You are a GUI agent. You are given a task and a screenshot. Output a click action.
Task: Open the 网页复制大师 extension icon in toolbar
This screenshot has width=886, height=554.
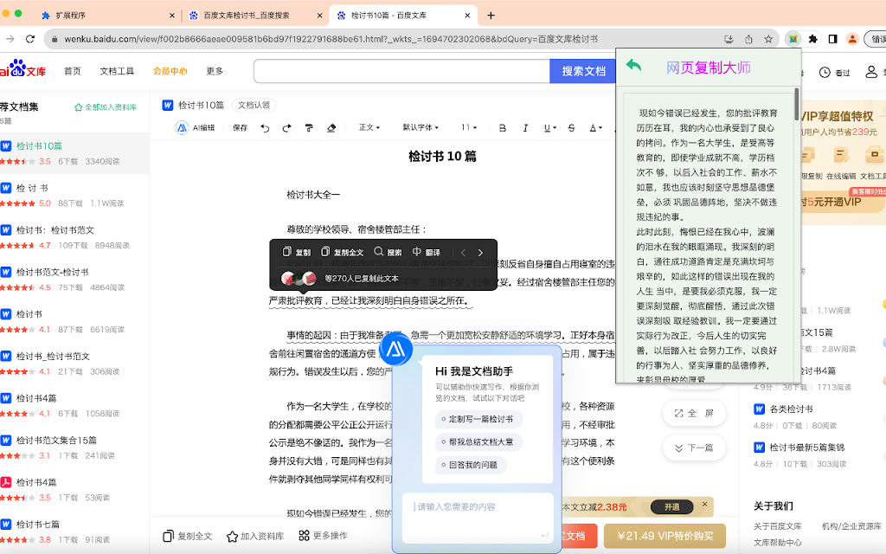(792, 39)
